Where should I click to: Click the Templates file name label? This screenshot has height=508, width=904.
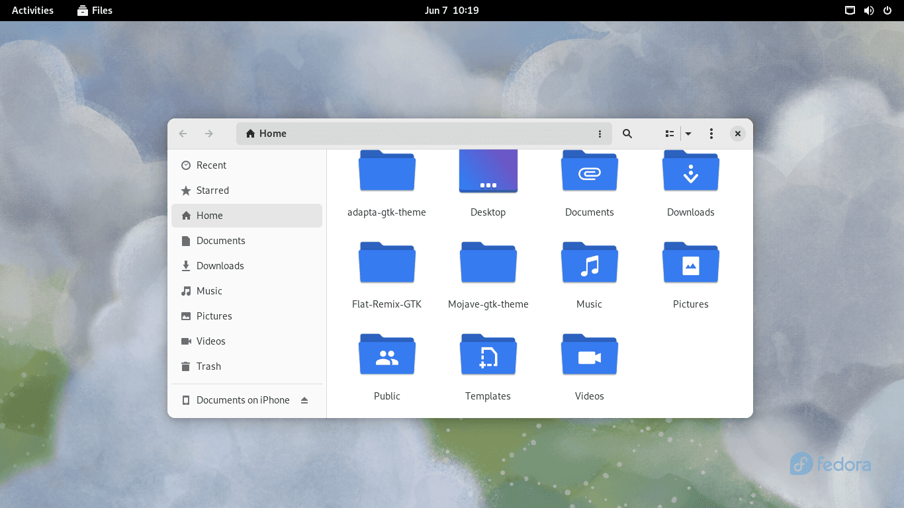tap(488, 396)
